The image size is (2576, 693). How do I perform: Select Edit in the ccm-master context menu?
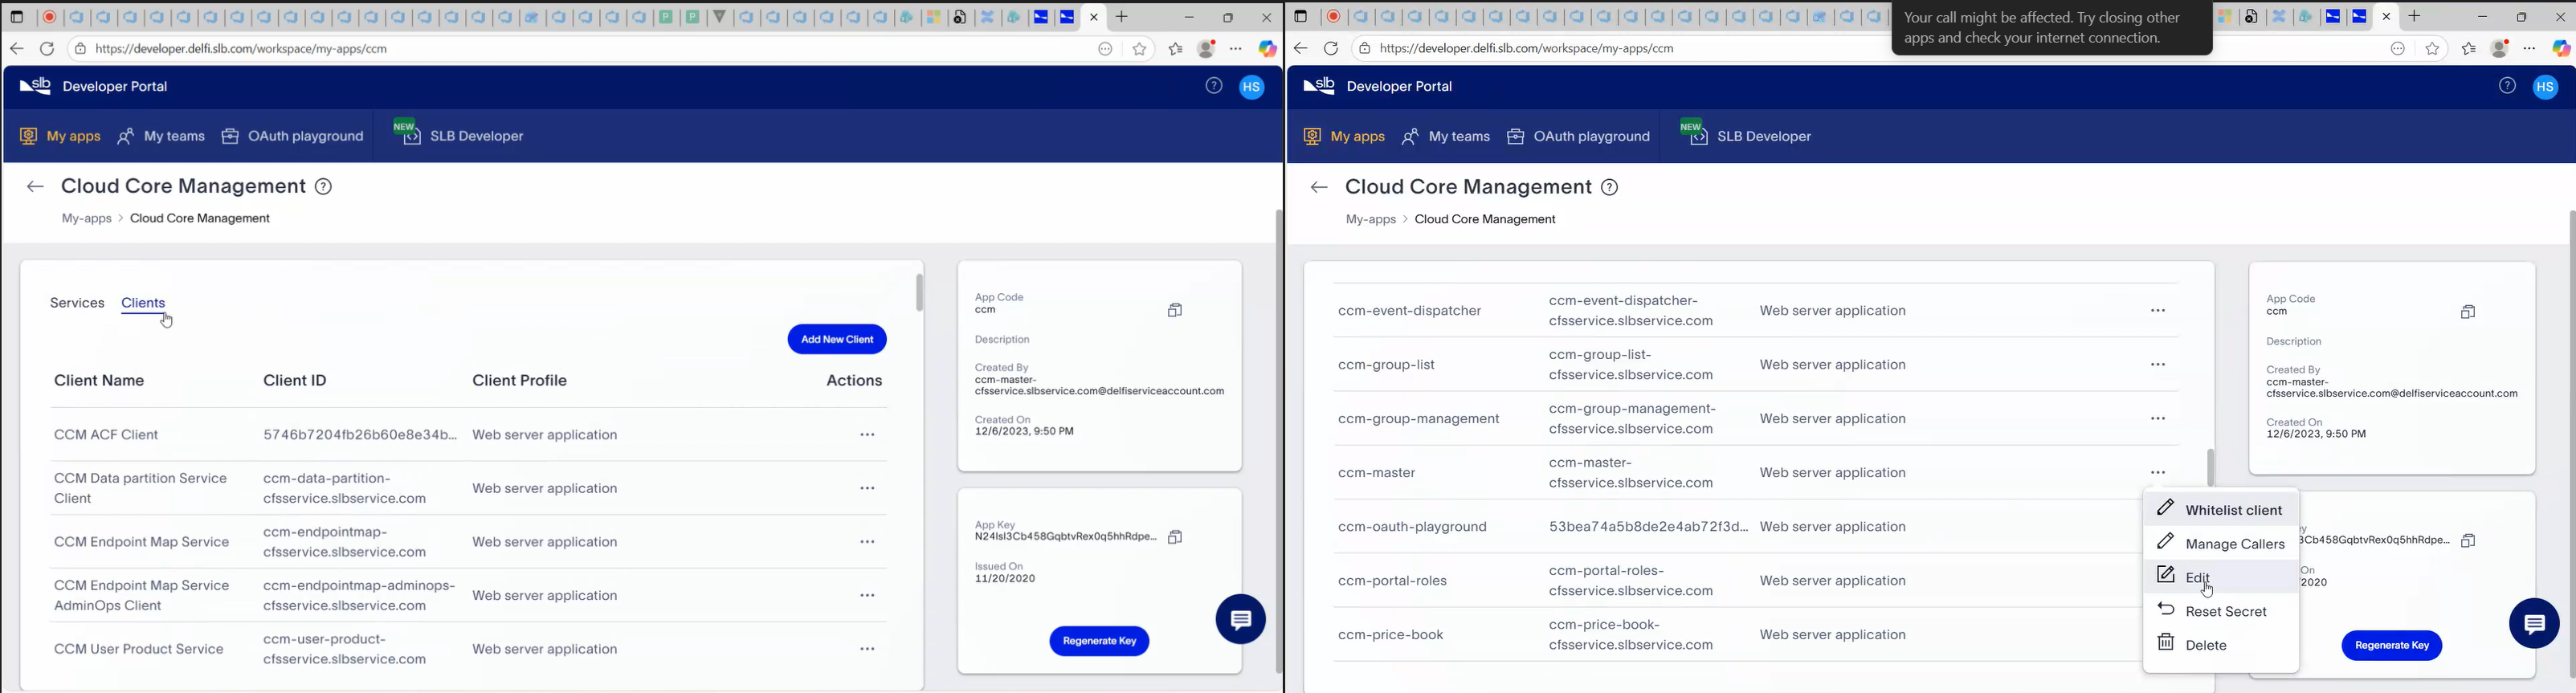[x=2220, y=577]
